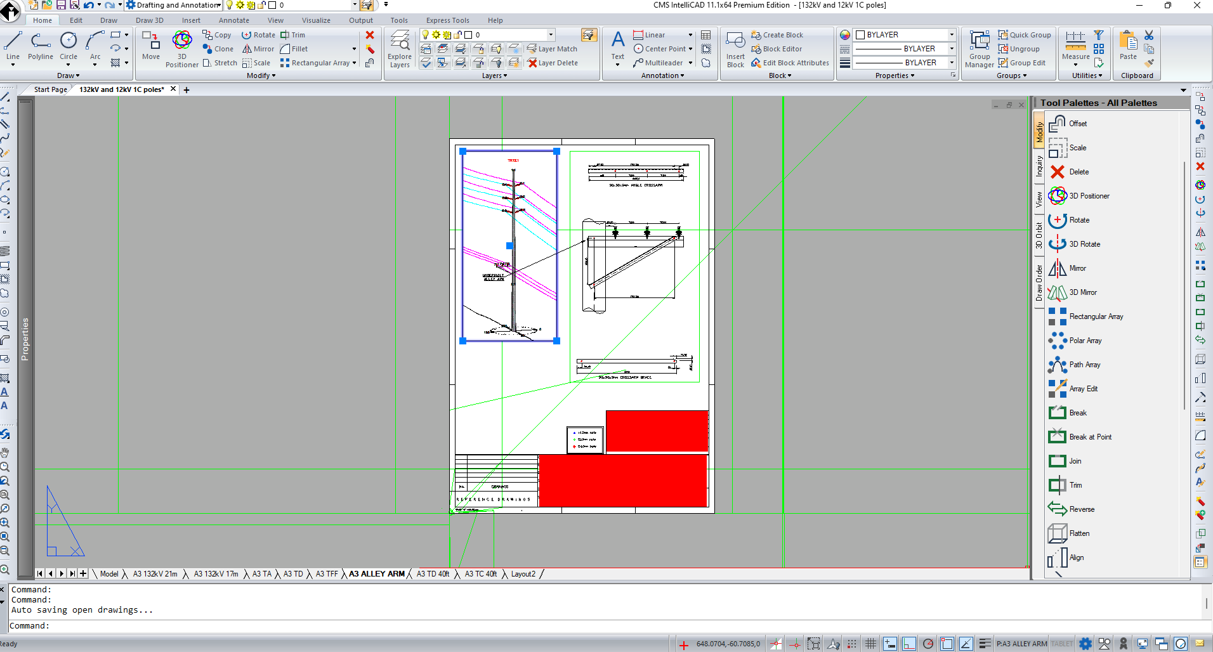Expand the Layers panel

[495, 75]
